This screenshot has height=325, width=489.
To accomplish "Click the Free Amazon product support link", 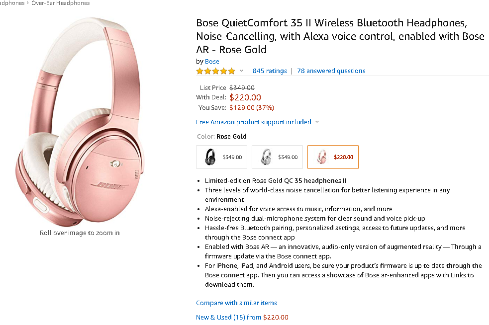I will pyautogui.click(x=253, y=122).
